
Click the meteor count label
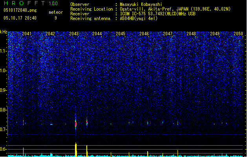56,12
